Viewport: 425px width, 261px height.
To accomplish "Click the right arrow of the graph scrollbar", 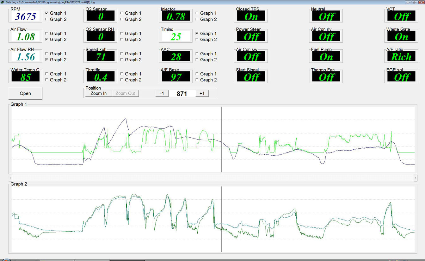I will click(415, 178).
